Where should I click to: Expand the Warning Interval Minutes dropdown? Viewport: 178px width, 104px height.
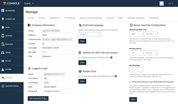click(151, 53)
